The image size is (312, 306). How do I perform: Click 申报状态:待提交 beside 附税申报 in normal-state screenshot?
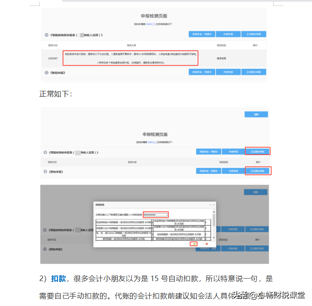click(209, 171)
